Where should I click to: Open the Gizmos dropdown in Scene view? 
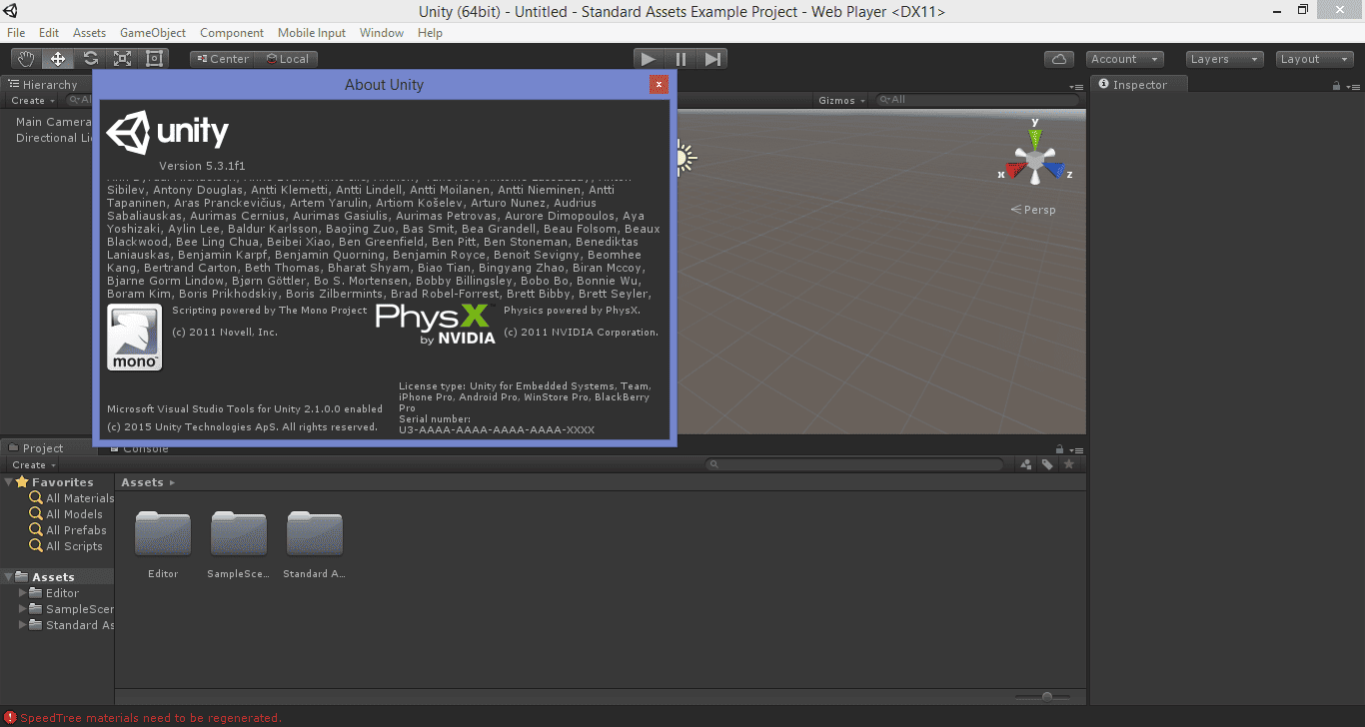pyautogui.click(x=841, y=100)
